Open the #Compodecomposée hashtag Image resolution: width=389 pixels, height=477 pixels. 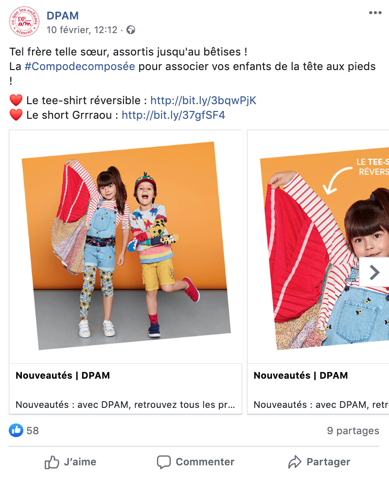point(80,66)
